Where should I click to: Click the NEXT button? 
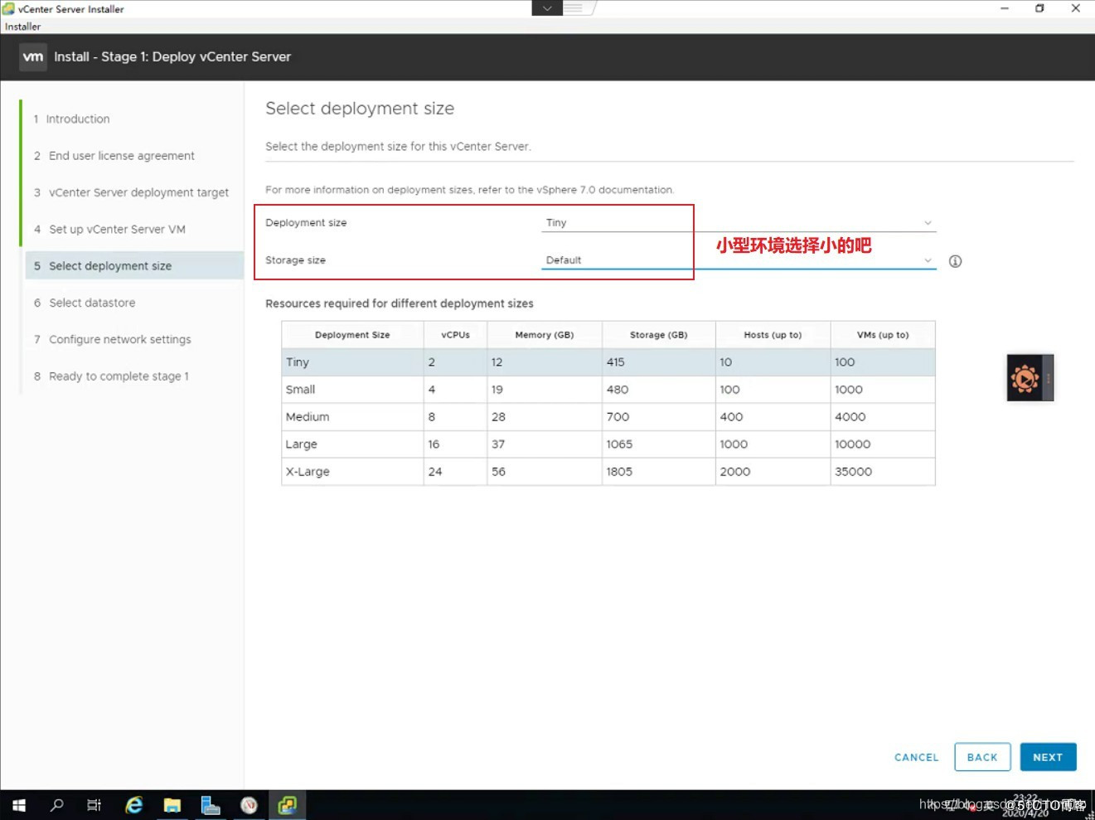pyautogui.click(x=1049, y=757)
